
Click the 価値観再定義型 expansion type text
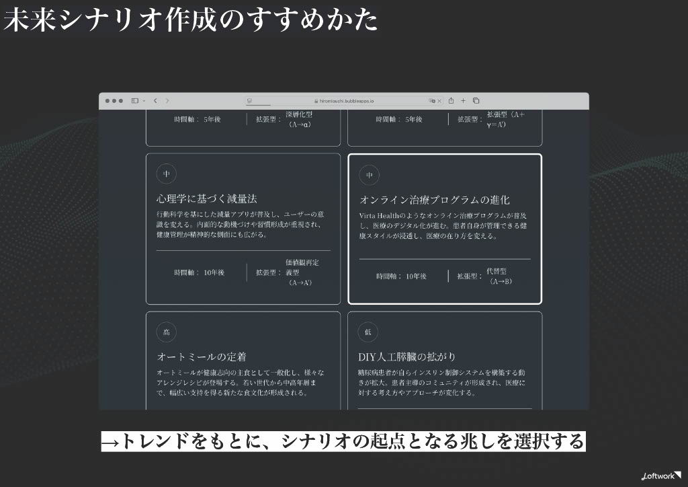click(302, 272)
